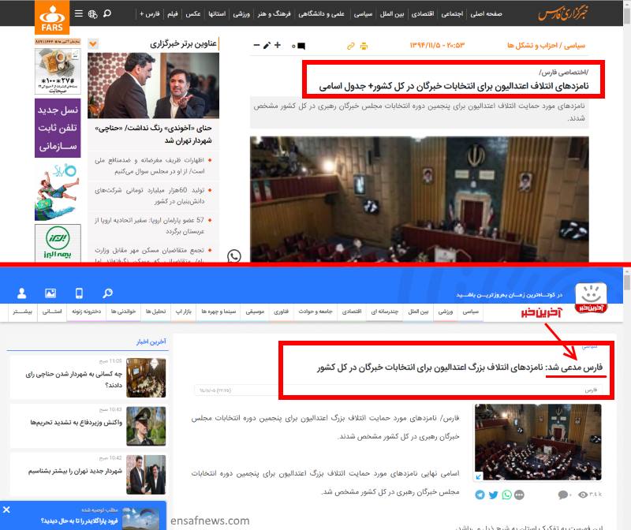Print the article using printer icon
This screenshot has width=631, height=530.
(364, 46)
